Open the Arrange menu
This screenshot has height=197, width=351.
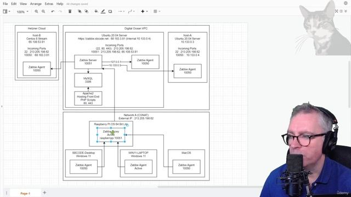click(36, 4)
